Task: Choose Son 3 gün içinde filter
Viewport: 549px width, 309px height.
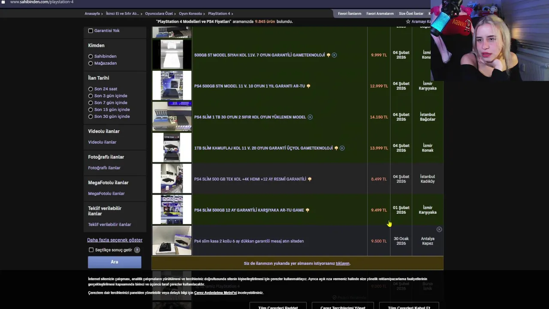Action: (x=90, y=96)
